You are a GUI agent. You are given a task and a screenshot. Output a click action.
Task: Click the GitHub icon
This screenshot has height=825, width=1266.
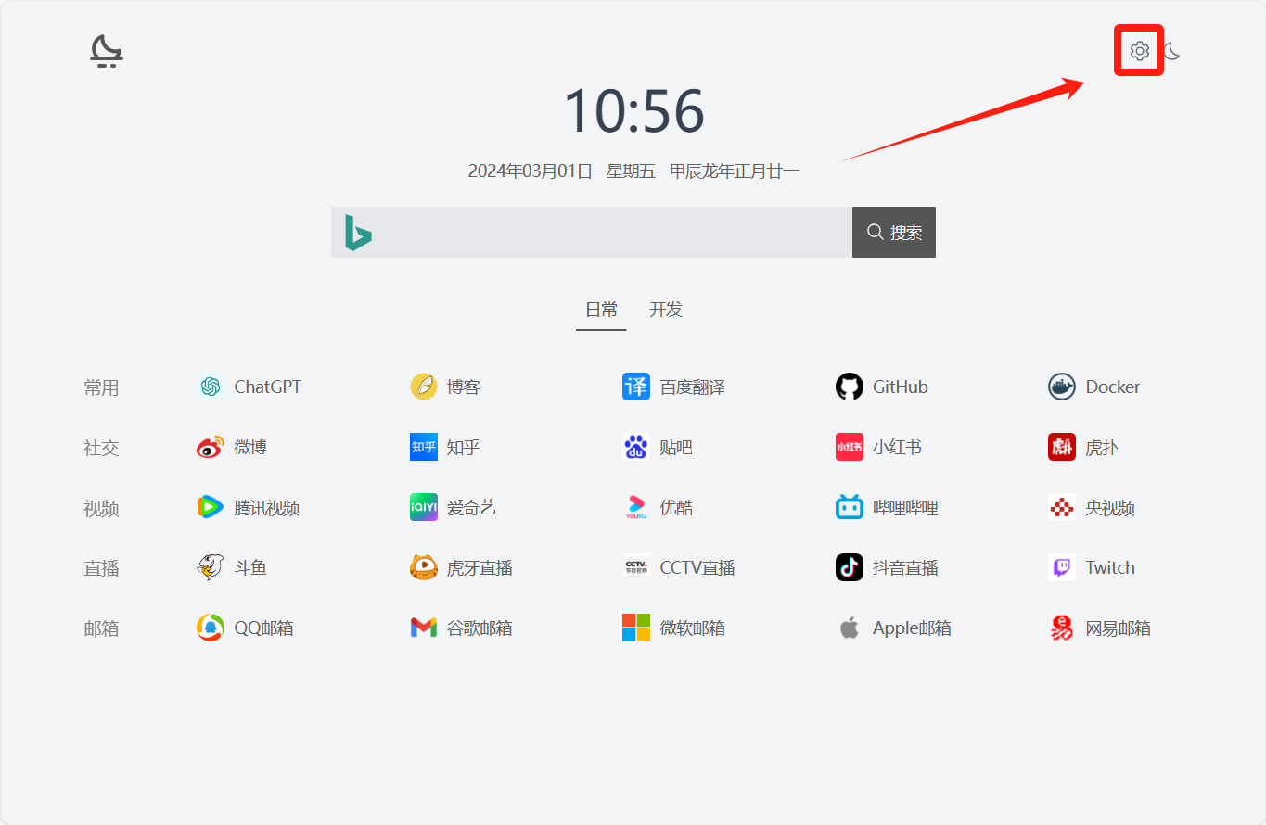[849, 387]
